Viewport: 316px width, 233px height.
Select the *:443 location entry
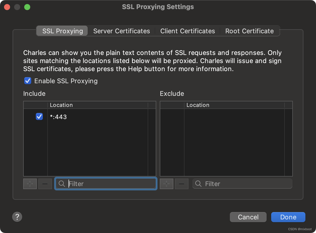point(58,117)
